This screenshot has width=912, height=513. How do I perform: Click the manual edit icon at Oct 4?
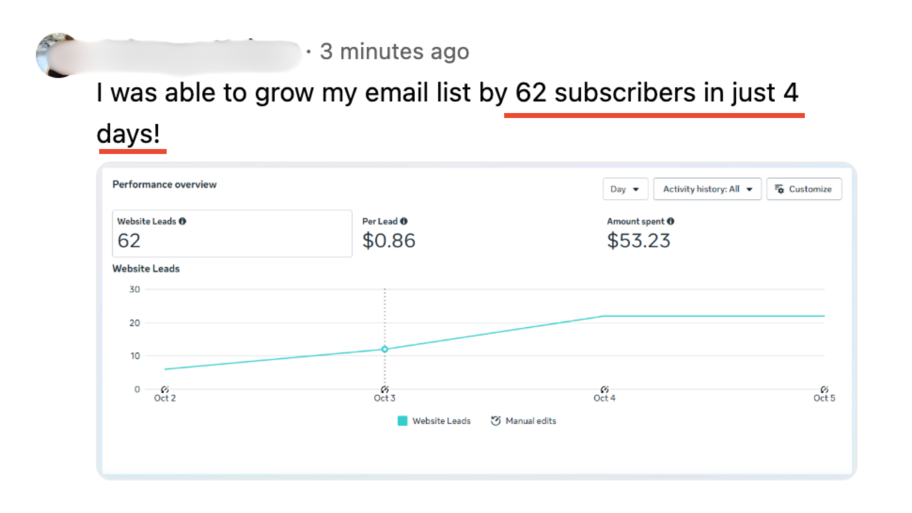click(x=604, y=389)
